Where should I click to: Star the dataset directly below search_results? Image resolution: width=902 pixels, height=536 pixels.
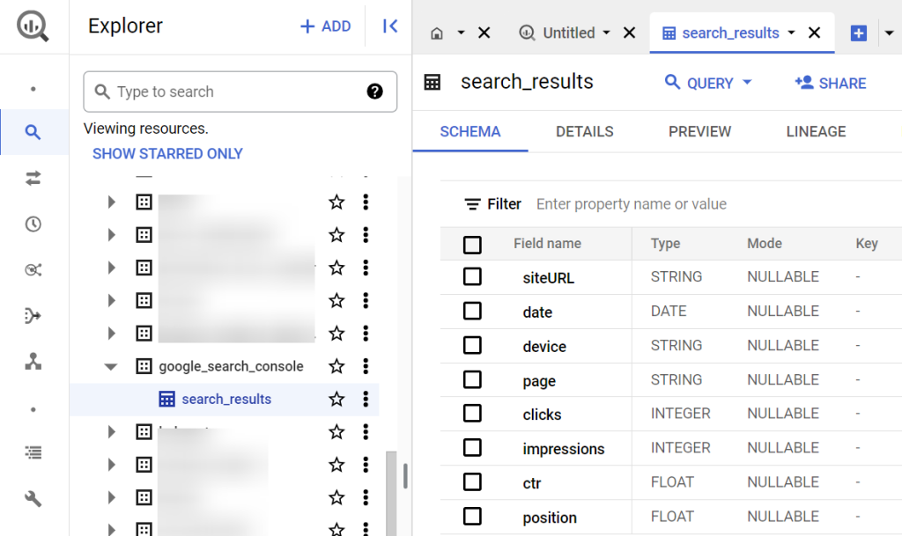pos(336,431)
